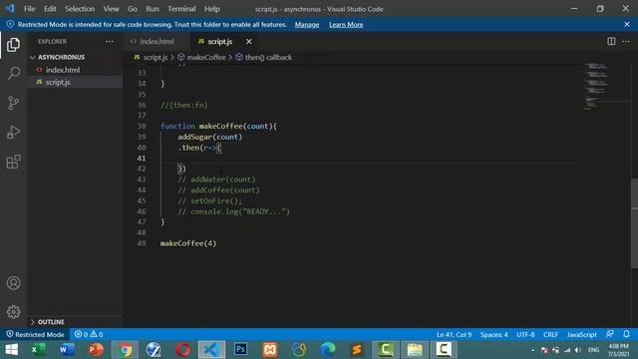Image resolution: width=638 pixels, height=359 pixels.
Task: Open Opera browser from the taskbar
Action: 182,350
